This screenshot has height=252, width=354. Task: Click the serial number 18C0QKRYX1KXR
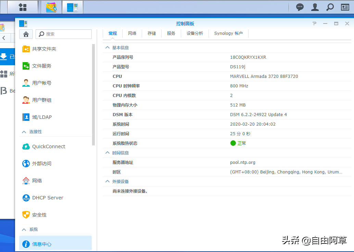pyautogui.click(x=248, y=57)
